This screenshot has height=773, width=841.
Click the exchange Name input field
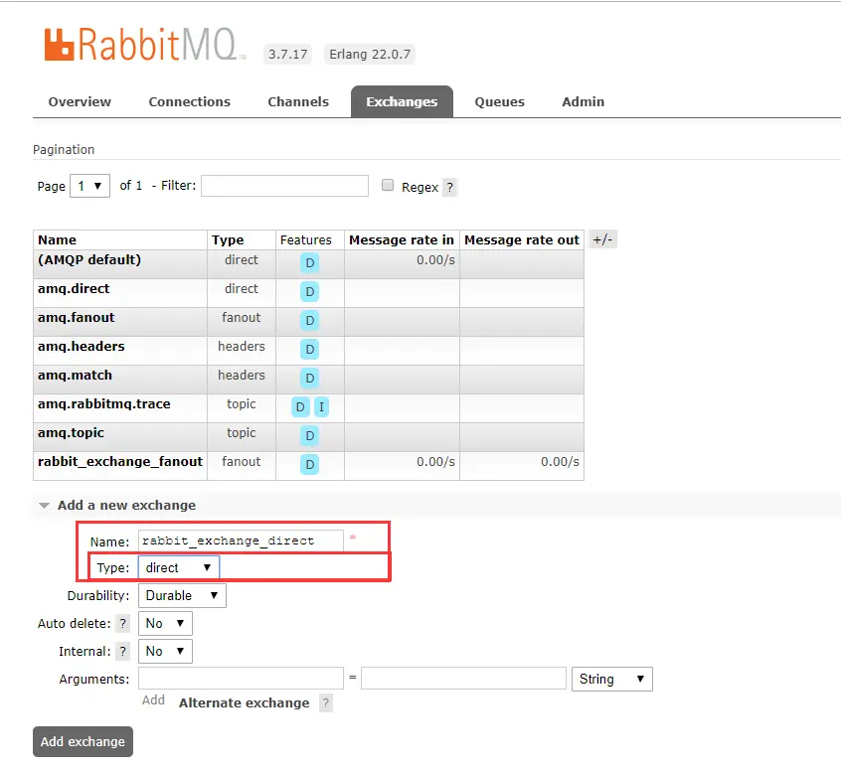click(x=241, y=541)
